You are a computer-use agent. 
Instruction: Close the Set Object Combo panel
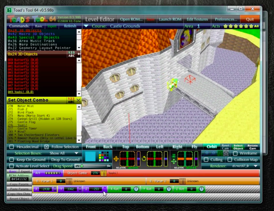78,100
